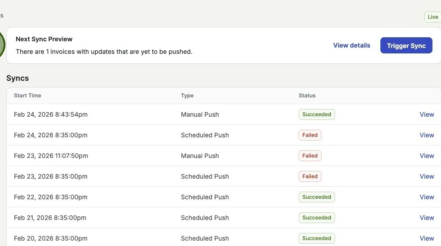Image resolution: width=441 pixels, height=246 pixels.
Task: View the Feb 23 11:07:50pm Manual Push sync
Action: click(x=427, y=156)
